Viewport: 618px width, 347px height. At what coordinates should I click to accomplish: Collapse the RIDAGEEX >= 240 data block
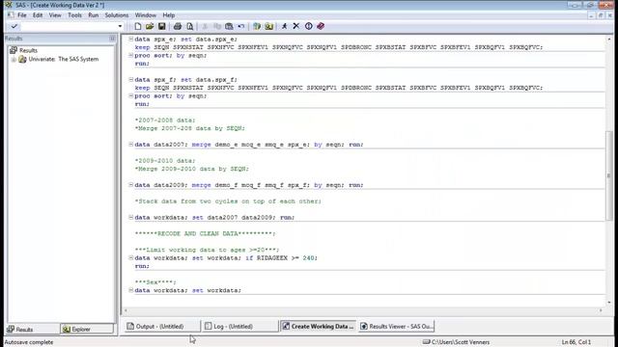[x=131, y=257]
